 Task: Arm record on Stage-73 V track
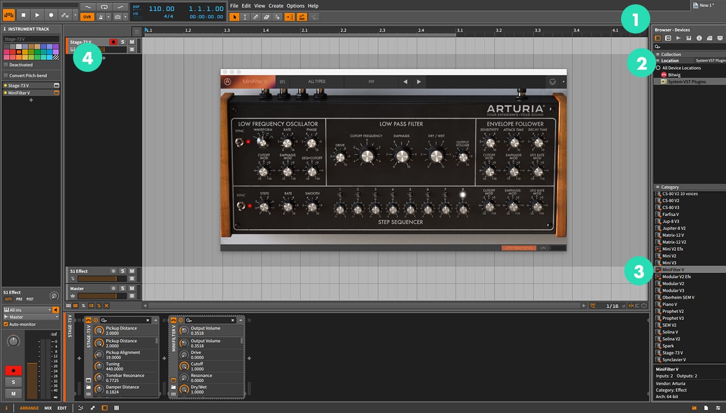tap(113, 42)
